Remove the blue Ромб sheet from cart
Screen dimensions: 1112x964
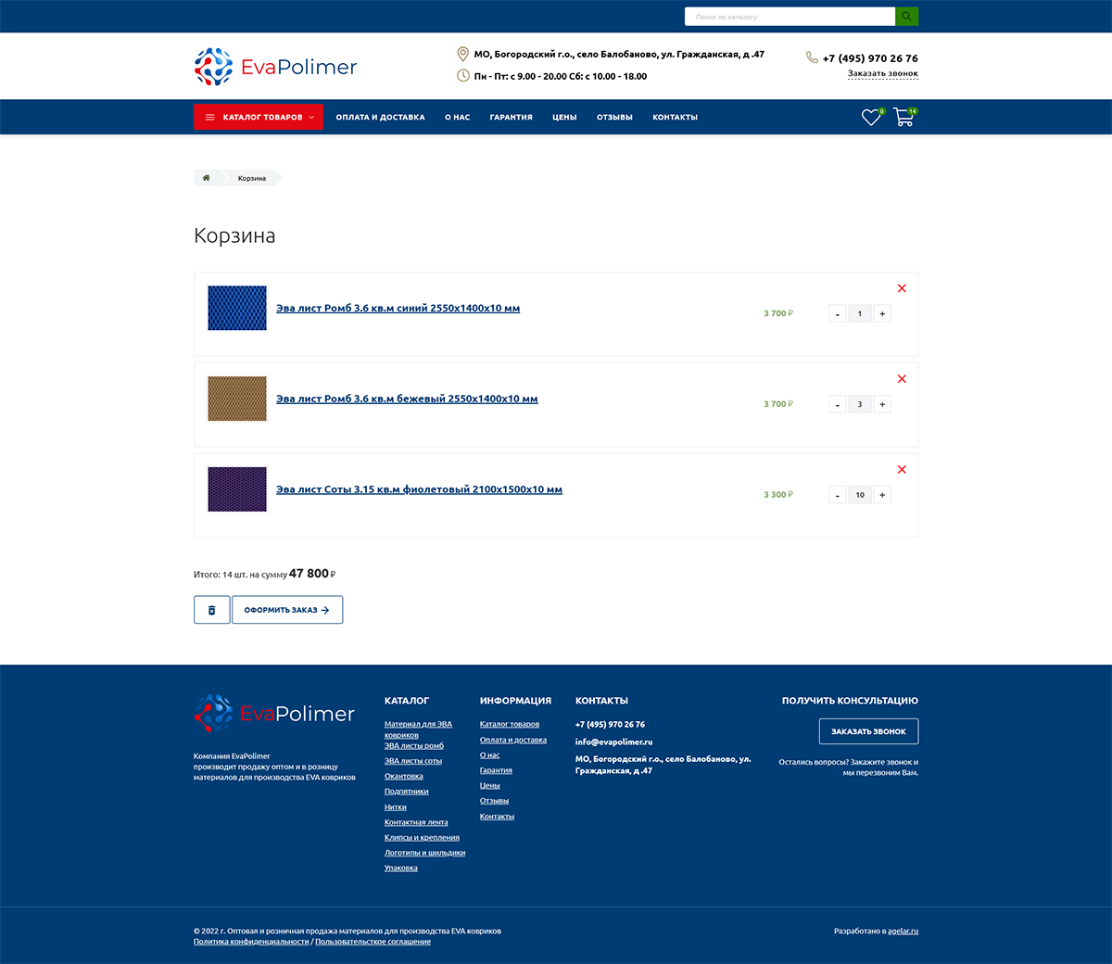tap(902, 288)
